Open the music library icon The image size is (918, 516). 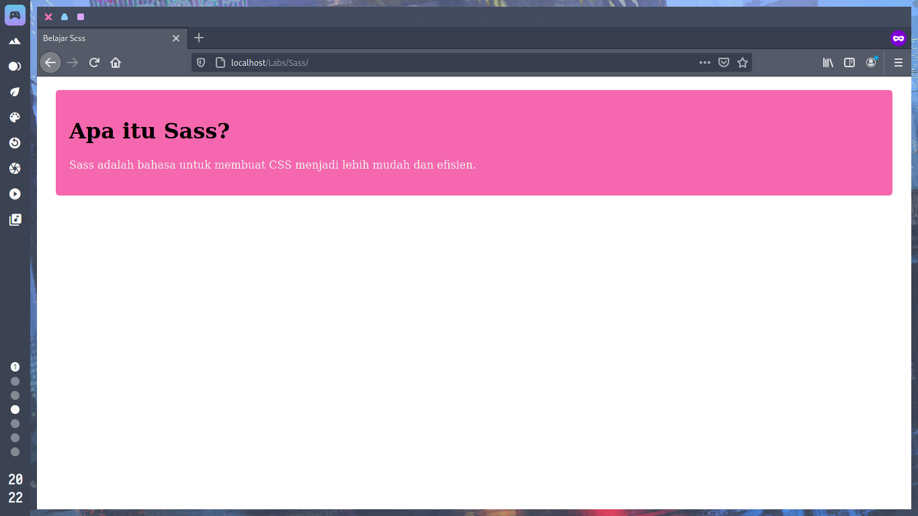click(x=15, y=220)
